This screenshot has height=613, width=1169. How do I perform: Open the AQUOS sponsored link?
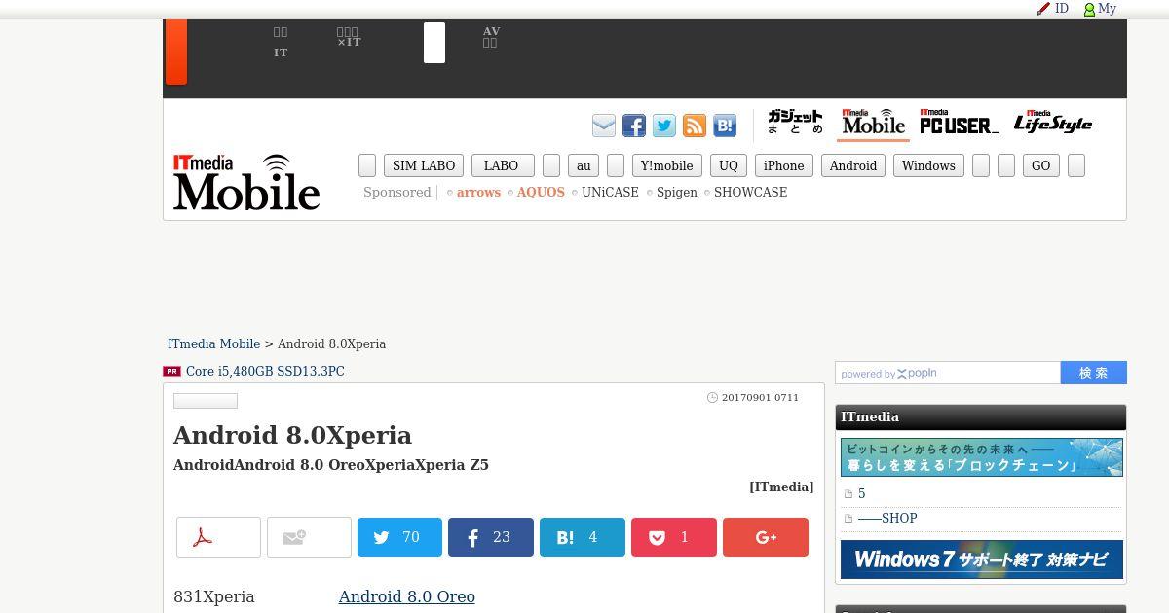(541, 192)
